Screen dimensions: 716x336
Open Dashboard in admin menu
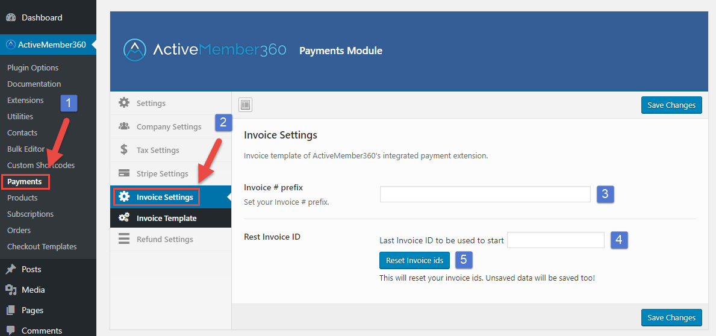[x=48, y=18]
